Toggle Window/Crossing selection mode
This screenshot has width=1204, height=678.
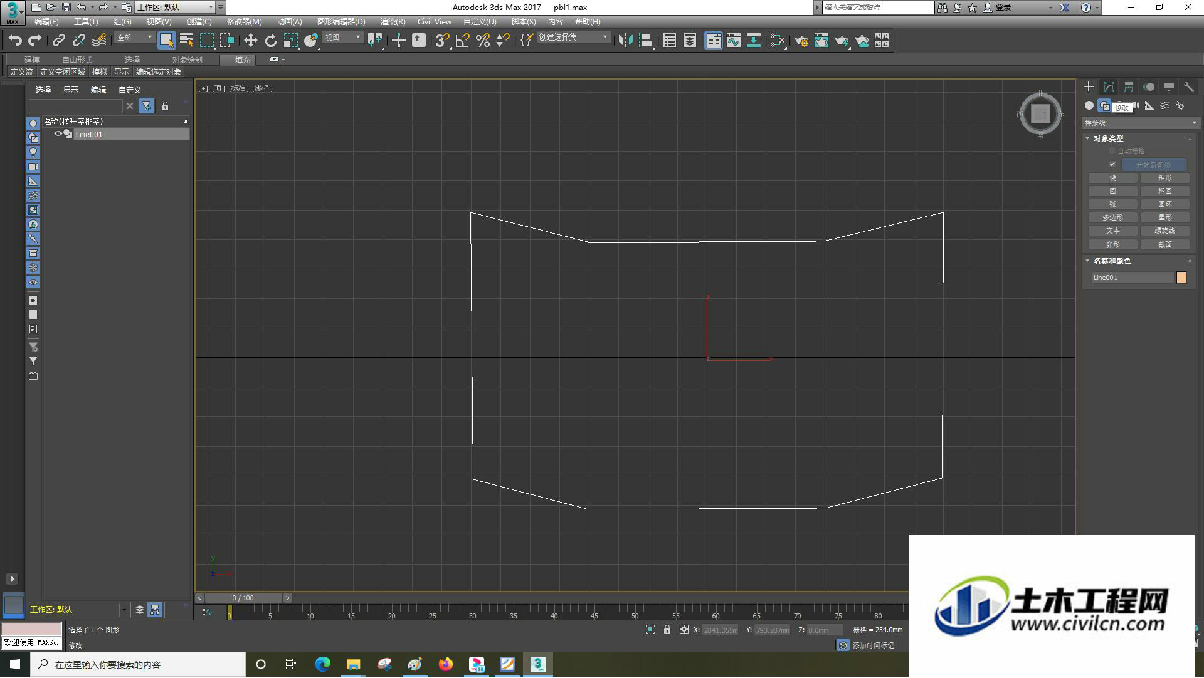[x=226, y=41]
